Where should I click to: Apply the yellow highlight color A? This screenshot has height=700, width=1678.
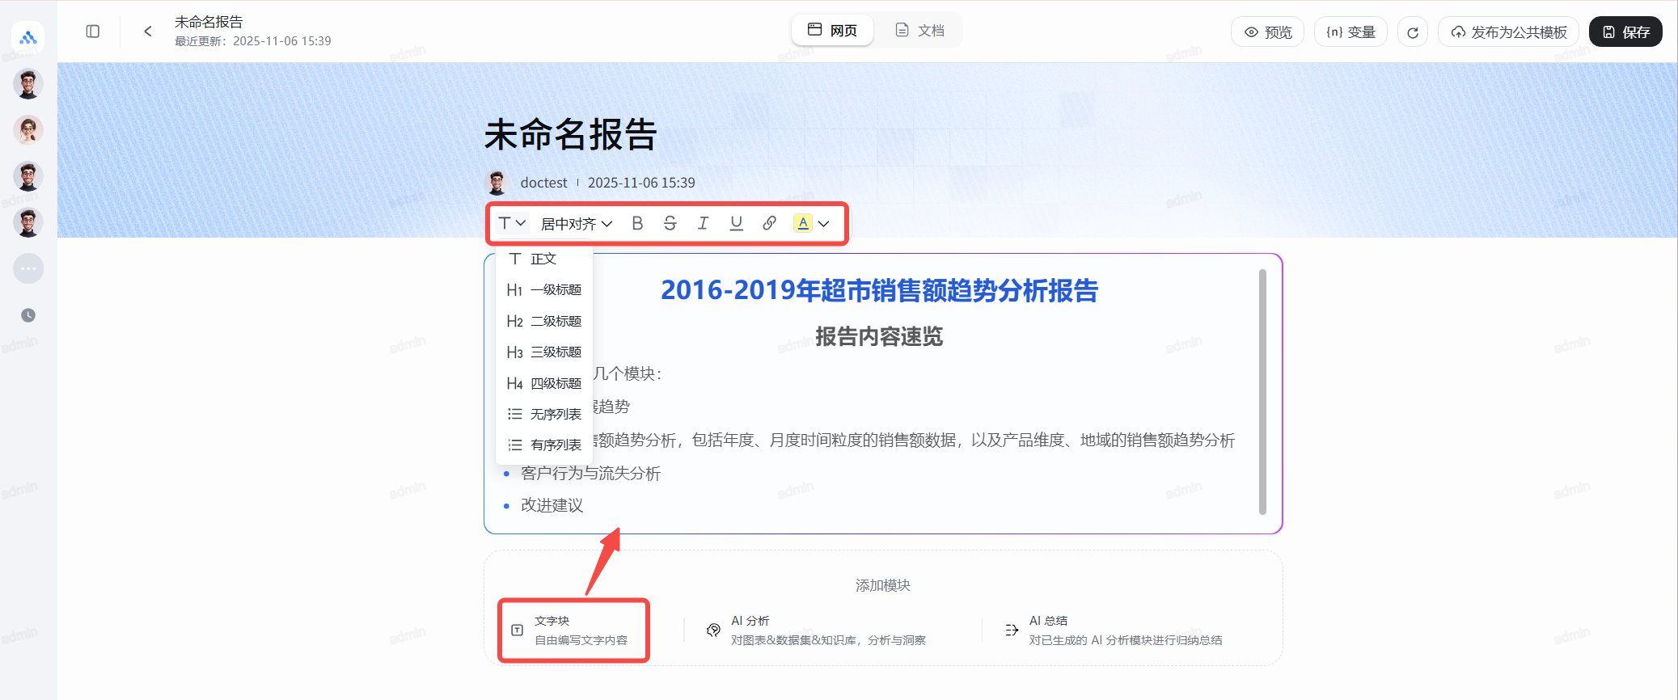click(x=803, y=223)
